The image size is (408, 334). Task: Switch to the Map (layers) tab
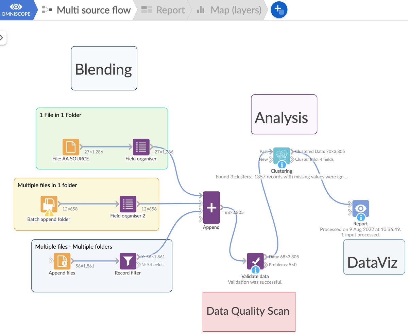point(230,10)
